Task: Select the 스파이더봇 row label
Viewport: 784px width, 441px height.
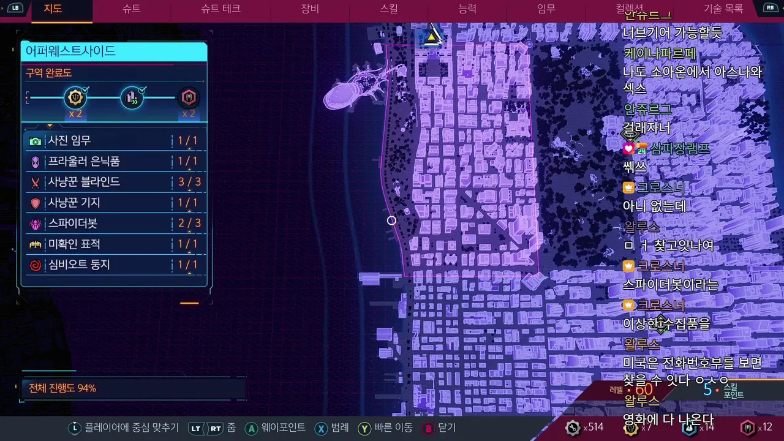Action: click(72, 224)
